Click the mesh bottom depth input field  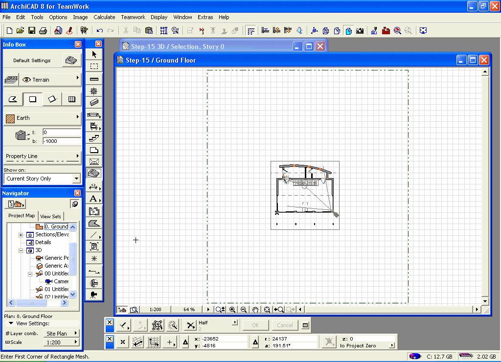[x=61, y=141]
